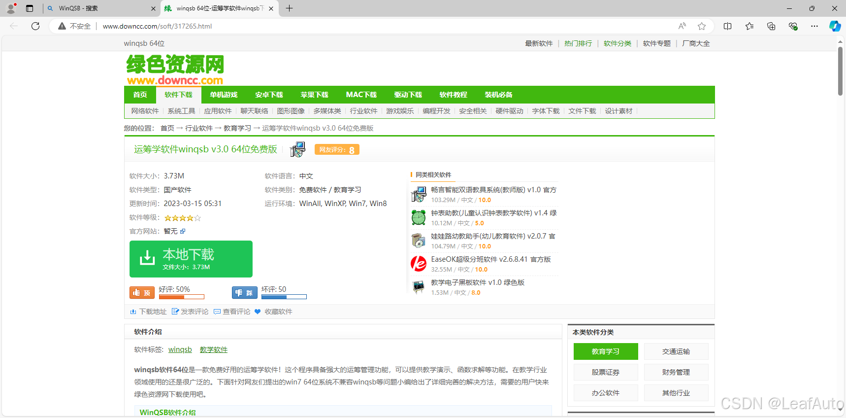Open the 最新软件 top link
This screenshot has width=846, height=418.
point(539,43)
